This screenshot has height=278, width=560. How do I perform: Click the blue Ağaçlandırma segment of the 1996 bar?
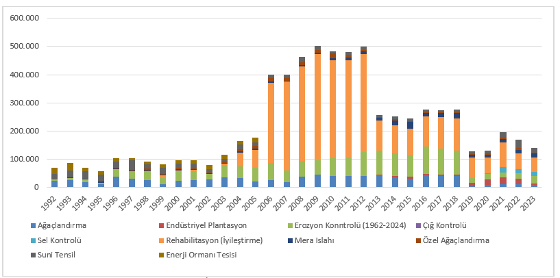pyautogui.click(x=116, y=181)
